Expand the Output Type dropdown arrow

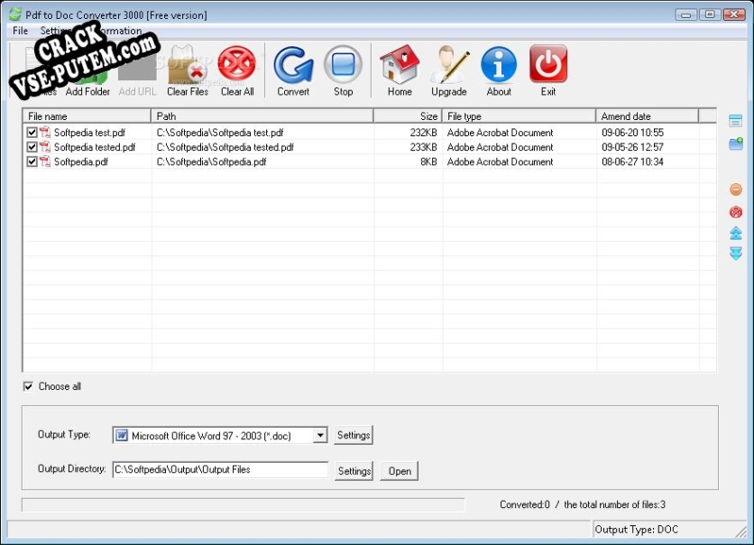(320, 435)
